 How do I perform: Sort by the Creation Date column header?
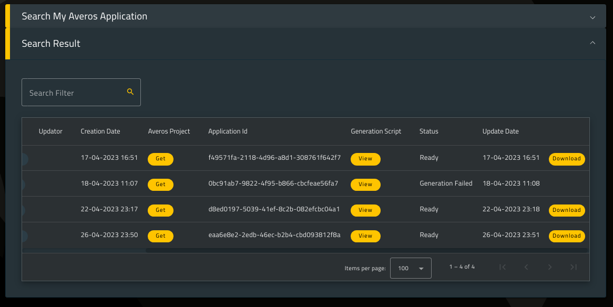[100, 131]
